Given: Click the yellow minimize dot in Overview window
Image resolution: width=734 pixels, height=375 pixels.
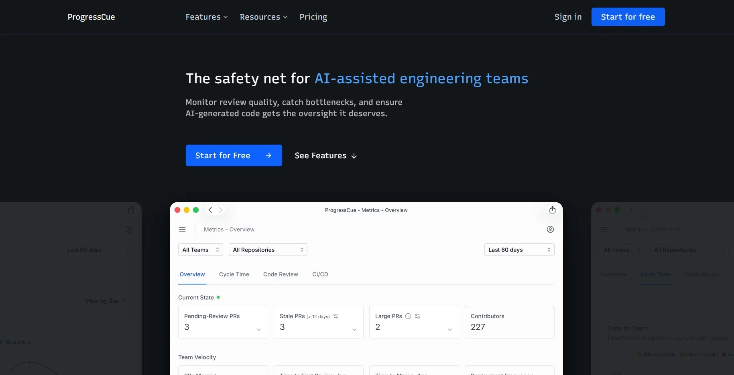Looking at the screenshot, I should (187, 210).
